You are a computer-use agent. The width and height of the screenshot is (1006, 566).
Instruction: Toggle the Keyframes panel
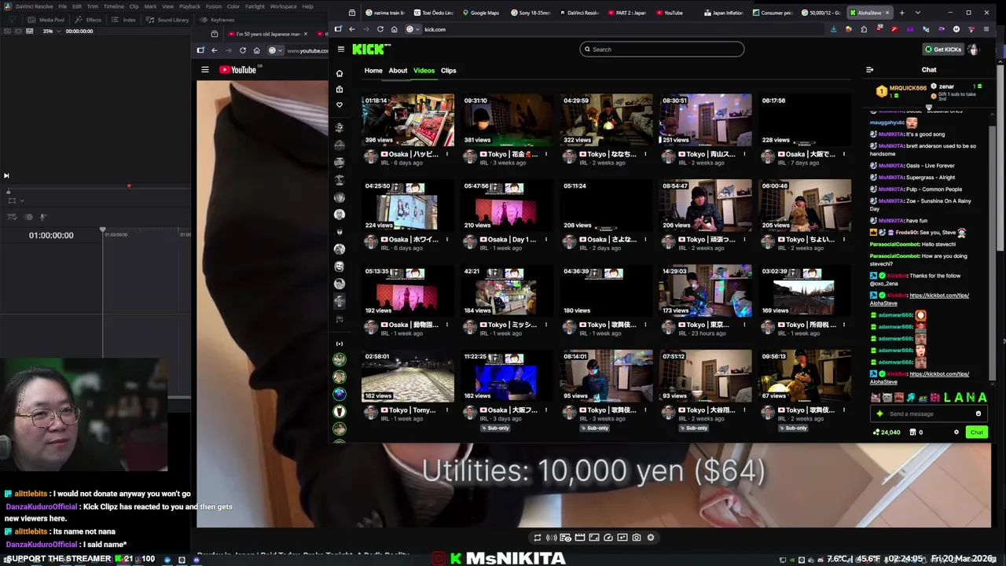[x=218, y=20]
